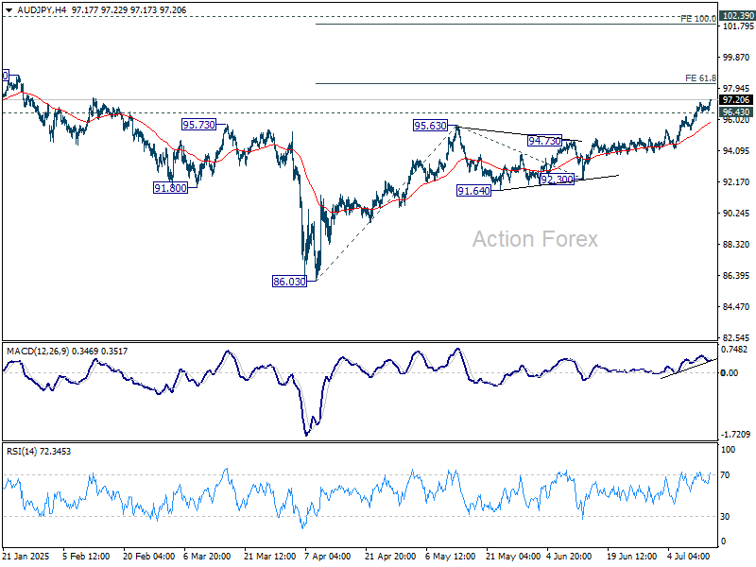Click the 86.030 low price label
756x567 pixels.
289,282
